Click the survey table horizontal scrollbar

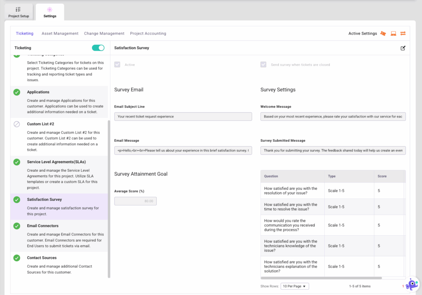321,278
